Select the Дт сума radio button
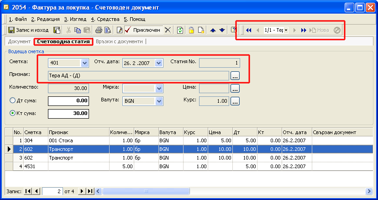This screenshot has height=200, width=378. 12,100
